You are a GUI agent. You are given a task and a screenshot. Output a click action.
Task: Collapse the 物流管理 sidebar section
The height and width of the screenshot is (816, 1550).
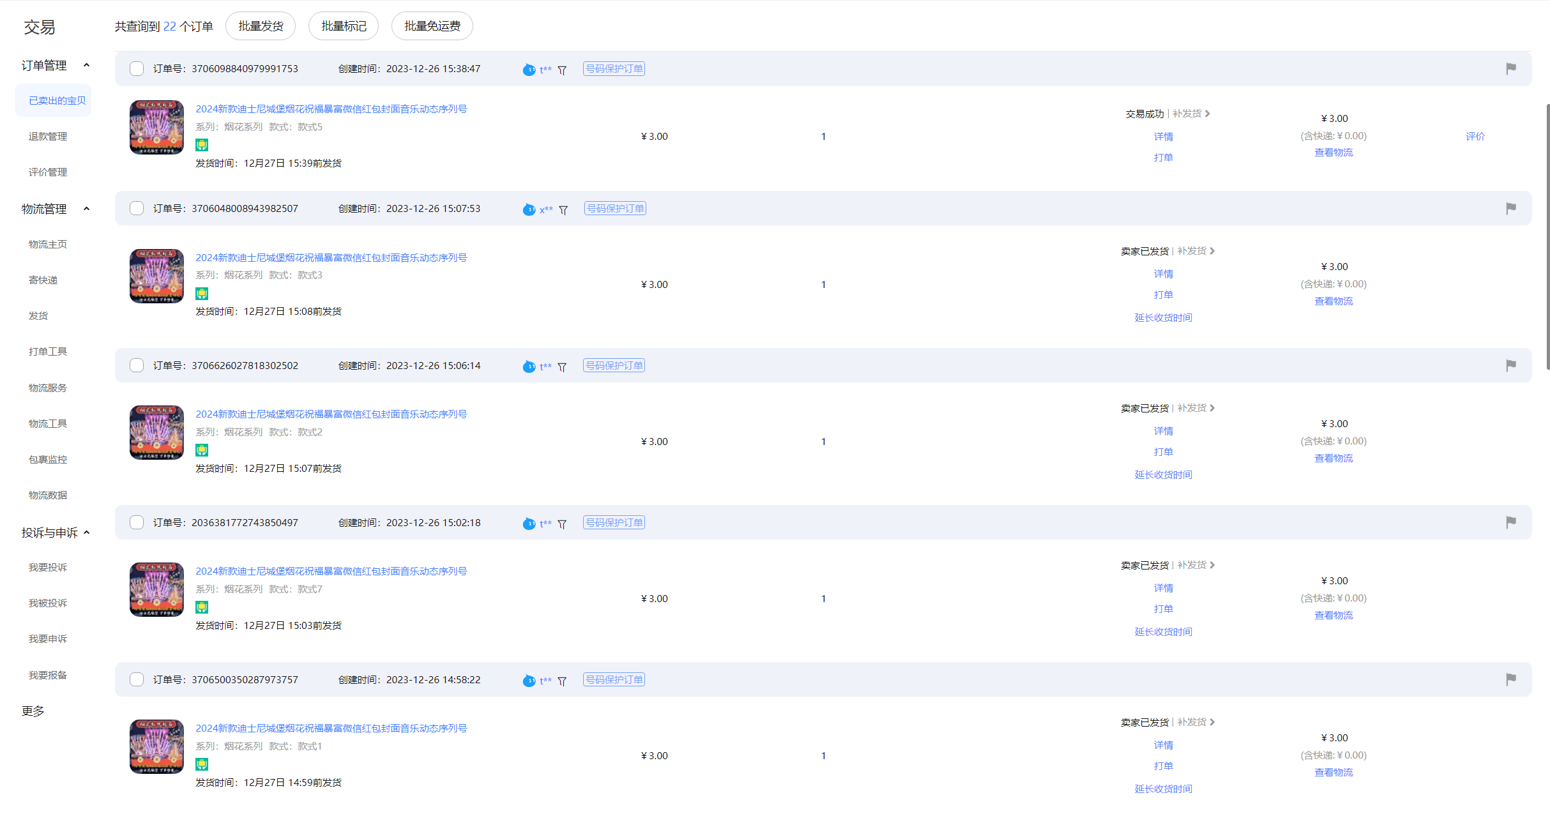coord(87,209)
